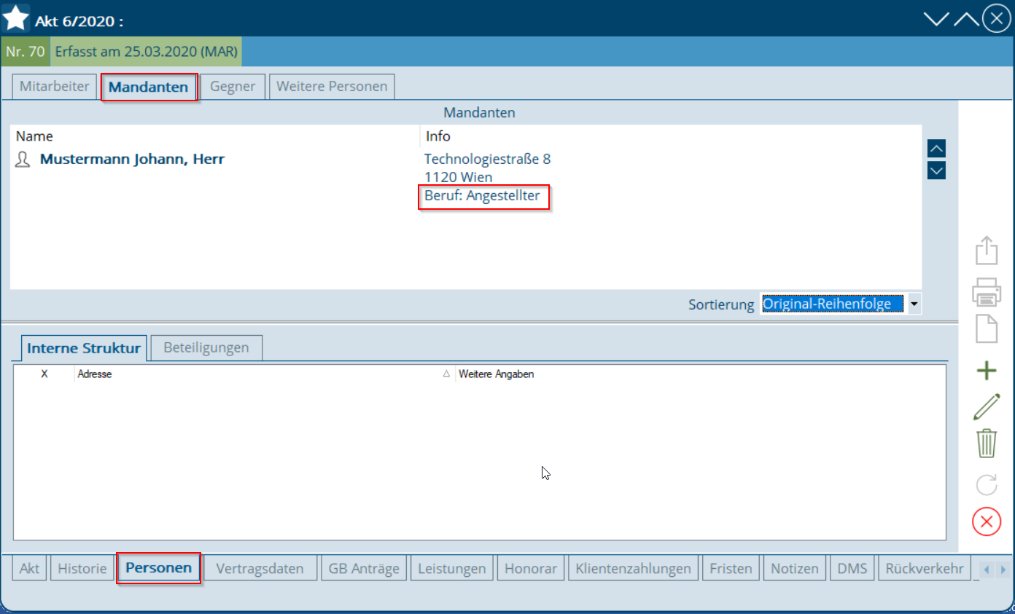1015x614 pixels.
Task: Click the Nr. 70 label
Action: coord(26,52)
